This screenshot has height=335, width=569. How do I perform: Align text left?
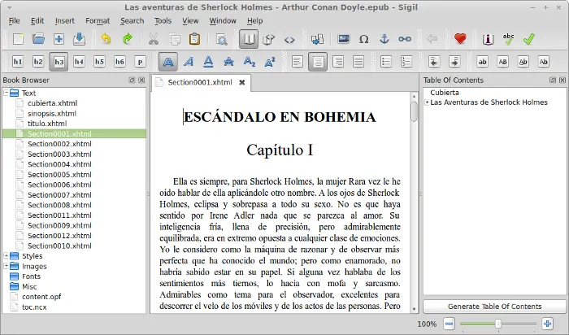[298, 62]
